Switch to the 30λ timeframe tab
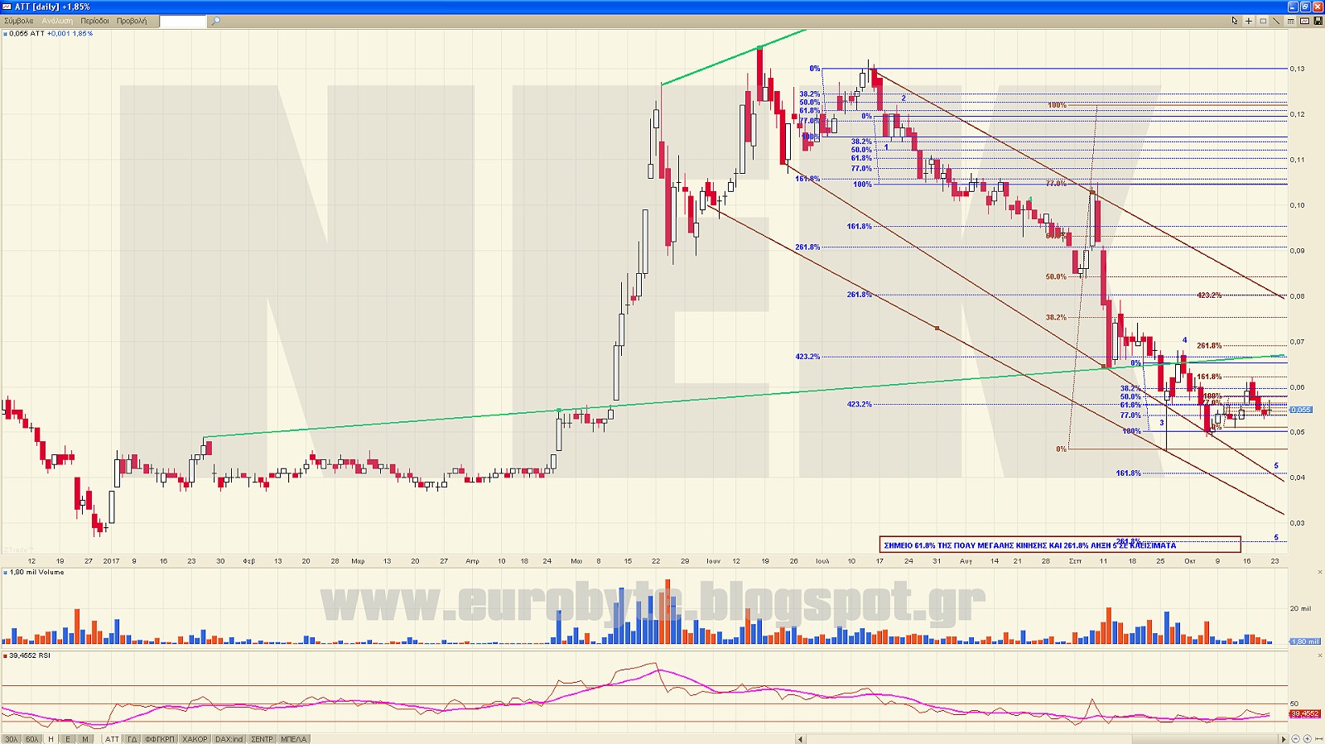The width and height of the screenshot is (1325, 744). tap(11, 739)
